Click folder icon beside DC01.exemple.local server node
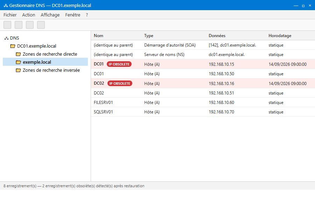Image resolution: width=315 pixels, height=210 pixels. (13, 46)
